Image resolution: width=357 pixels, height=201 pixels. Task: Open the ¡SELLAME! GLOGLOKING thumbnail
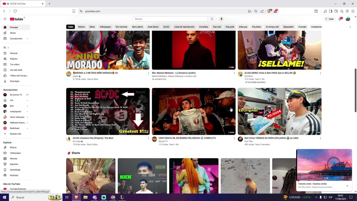click(x=279, y=50)
